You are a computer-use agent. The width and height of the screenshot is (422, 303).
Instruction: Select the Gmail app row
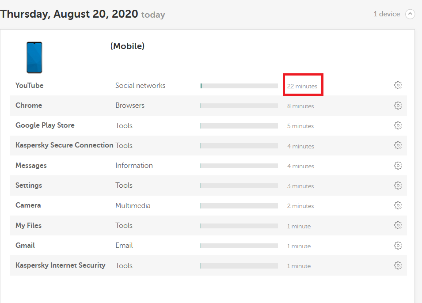[x=209, y=246]
